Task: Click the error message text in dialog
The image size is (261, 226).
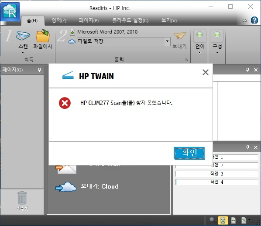Action: pos(126,103)
